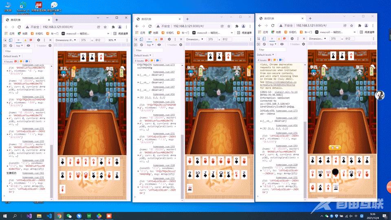Reload the page in the middle browser window
This screenshot has width=391, height=220.
[x=150, y=26]
